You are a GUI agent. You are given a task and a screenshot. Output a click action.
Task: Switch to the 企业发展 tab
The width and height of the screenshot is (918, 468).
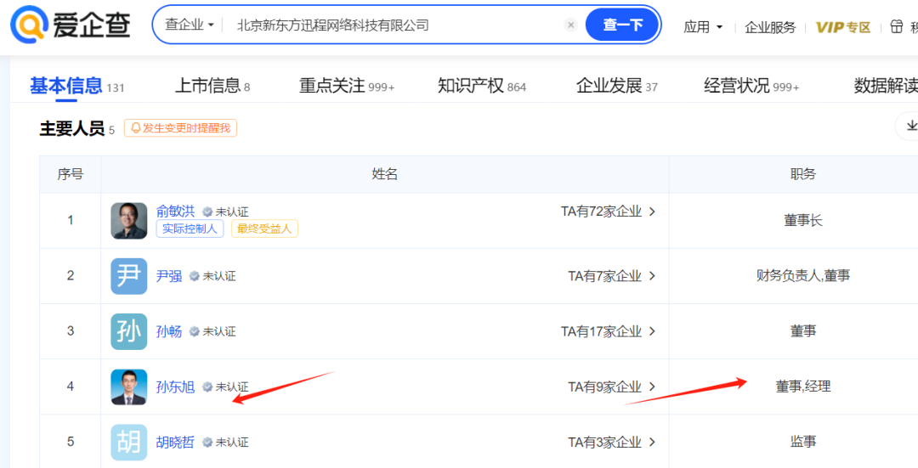(616, 86)
